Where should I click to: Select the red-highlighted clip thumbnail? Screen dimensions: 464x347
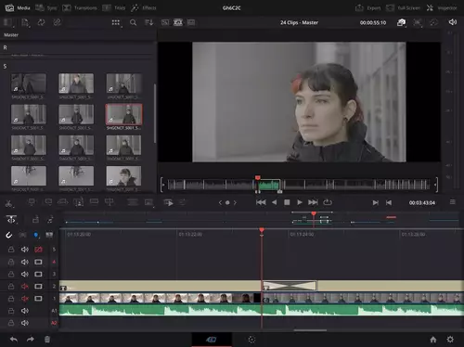click(x=123, y=114)
